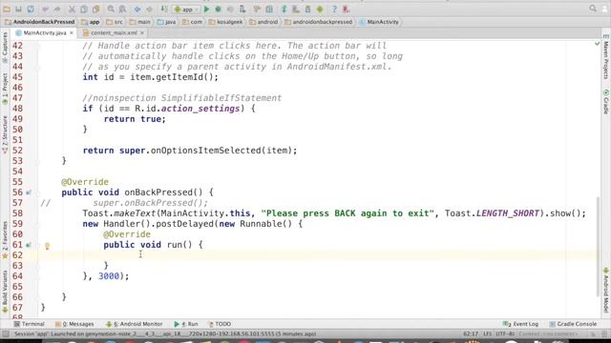Open the app run configuration dropdown
Image resolution: width=611 pixels, height=343 pixels.
(187, 10)
